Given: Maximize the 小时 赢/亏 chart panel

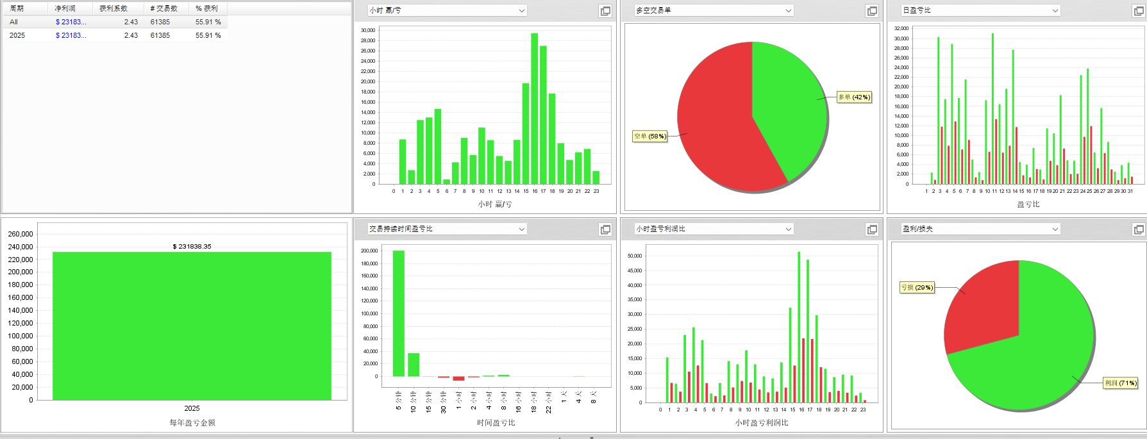Looking at the screenshot, I should pos(605,11).
